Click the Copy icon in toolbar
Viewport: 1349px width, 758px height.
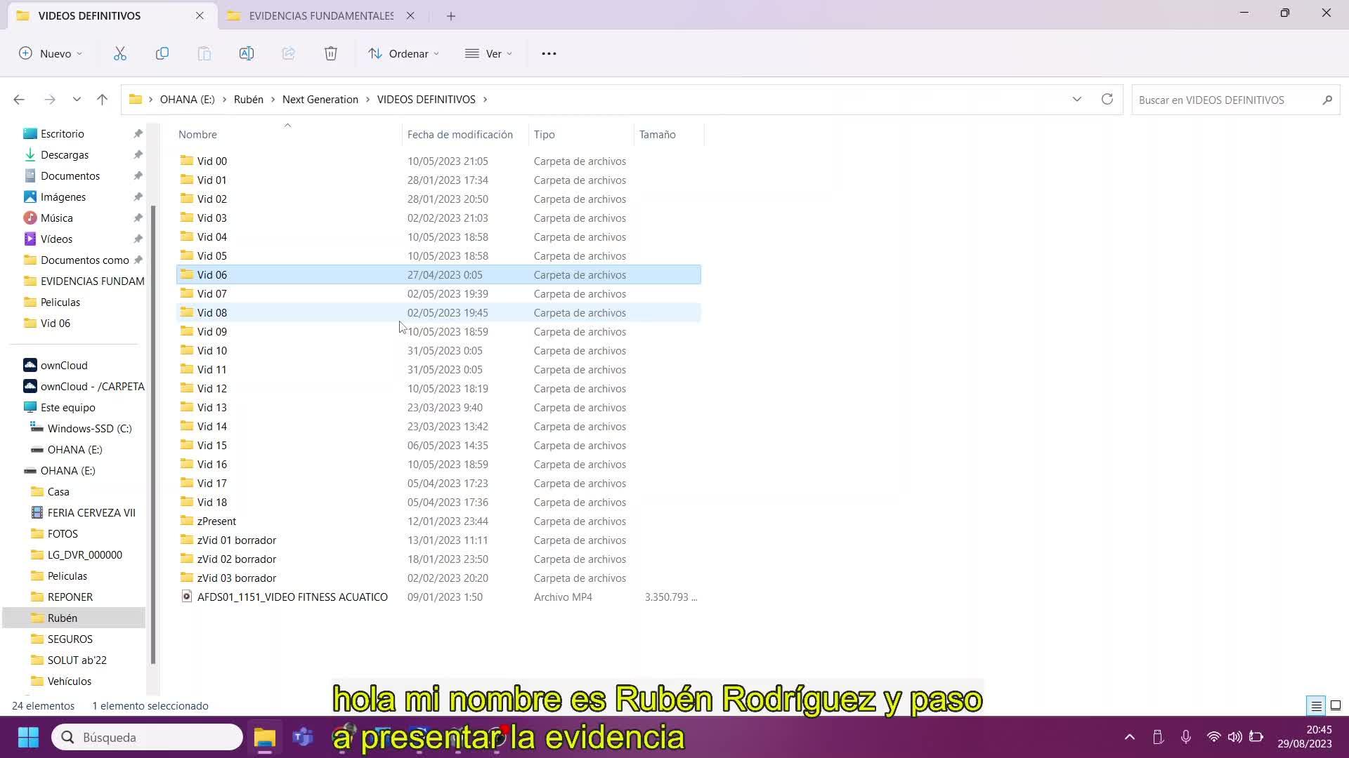tap(162, 53)
